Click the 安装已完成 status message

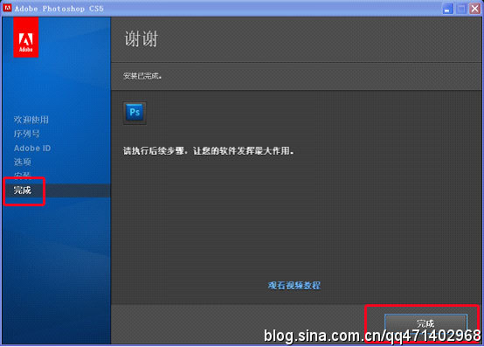142,76
